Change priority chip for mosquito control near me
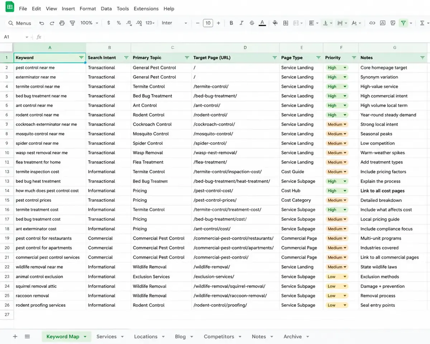This screenshot has height=344, width=430. [336, 134]
